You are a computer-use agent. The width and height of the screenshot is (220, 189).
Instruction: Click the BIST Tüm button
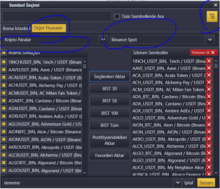click(109, 125)
